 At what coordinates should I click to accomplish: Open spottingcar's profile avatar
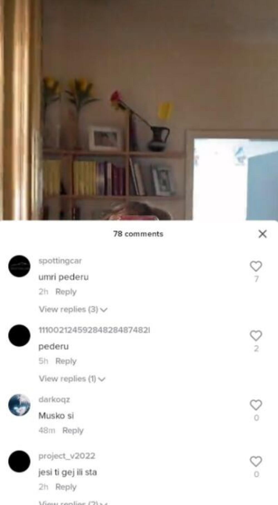coord(19,266)
